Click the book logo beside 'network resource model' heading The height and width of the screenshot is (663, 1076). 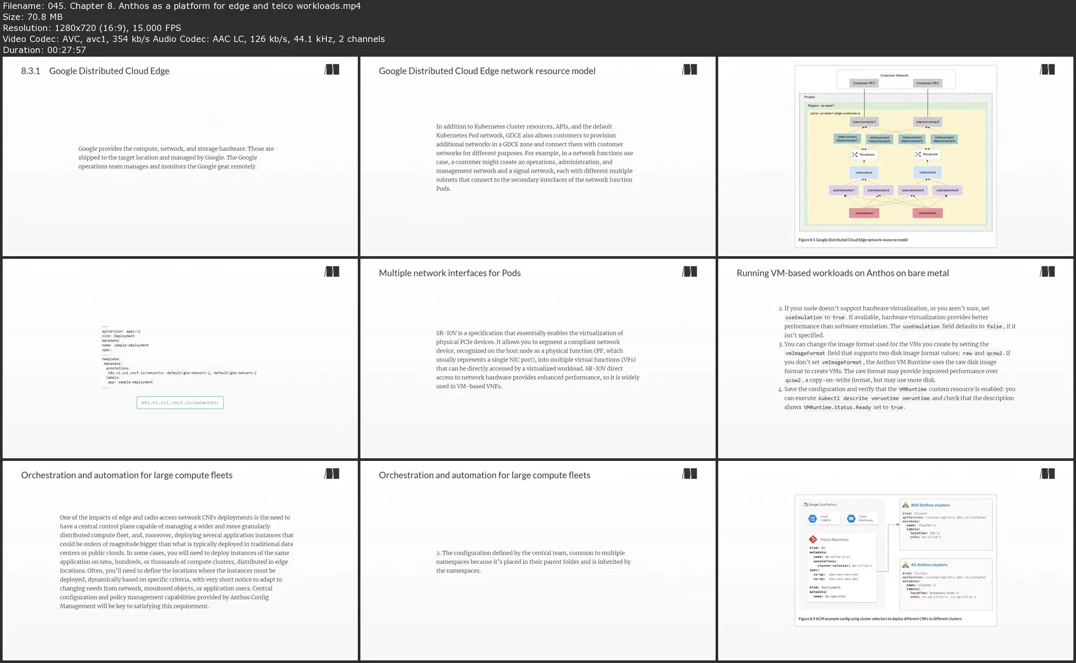[690, 70]
